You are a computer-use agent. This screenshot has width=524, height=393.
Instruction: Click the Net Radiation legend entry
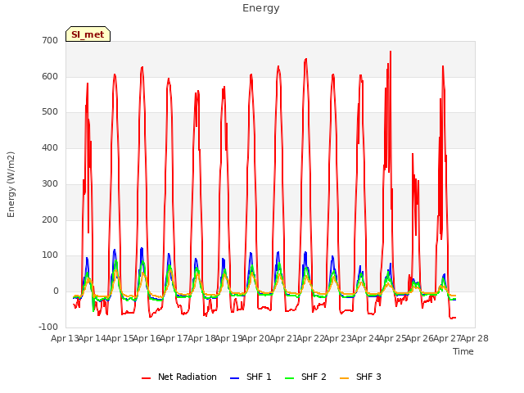[179, 377]
